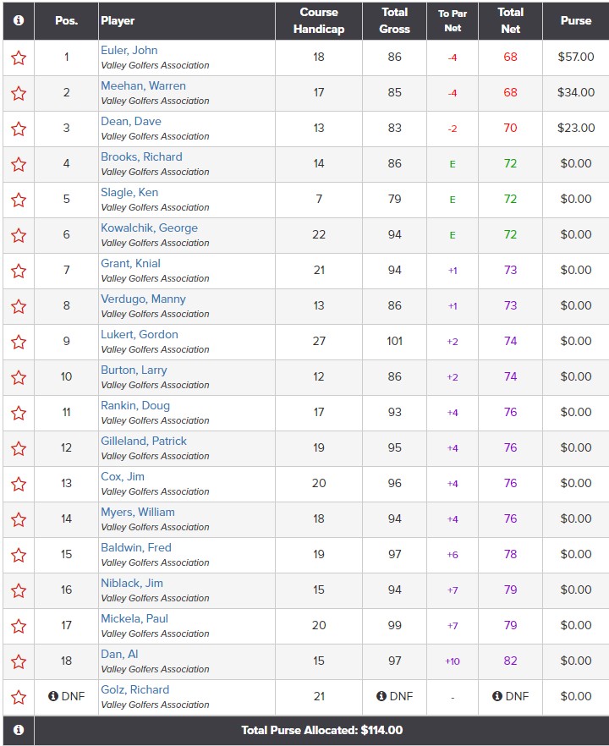609x746 pixels.
Task: Open the Niblack, Jim player profile
Action: [132, 583]
